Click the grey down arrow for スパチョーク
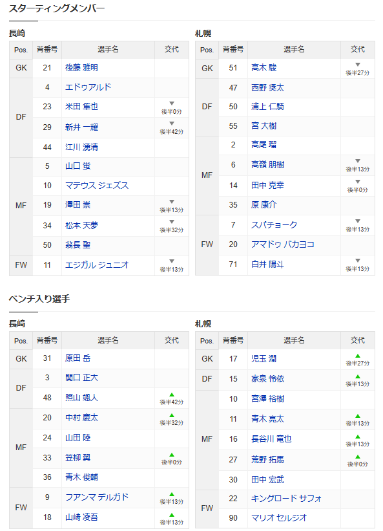This screenshot has width=383, height=531. pyautogui.click(x=358, y=221)
